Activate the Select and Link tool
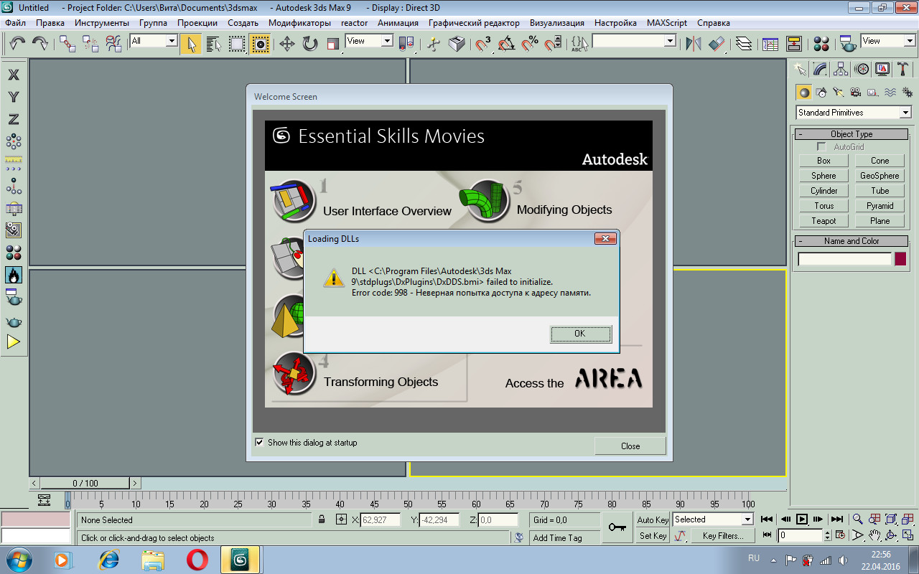Screen dimensions: 919x574 click(x=67, y=44)
